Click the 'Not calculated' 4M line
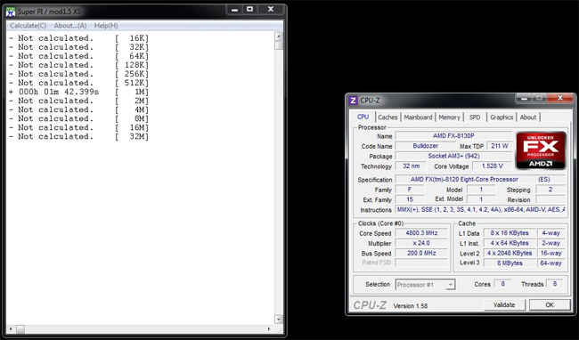Image resolution: width=579 pixels, height=340 pixels. coord(78,109)
